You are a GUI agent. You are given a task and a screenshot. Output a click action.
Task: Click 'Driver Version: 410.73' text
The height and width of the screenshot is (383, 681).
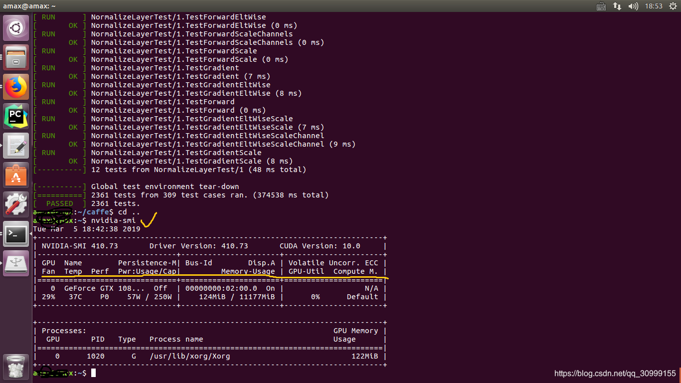point(198,246)
